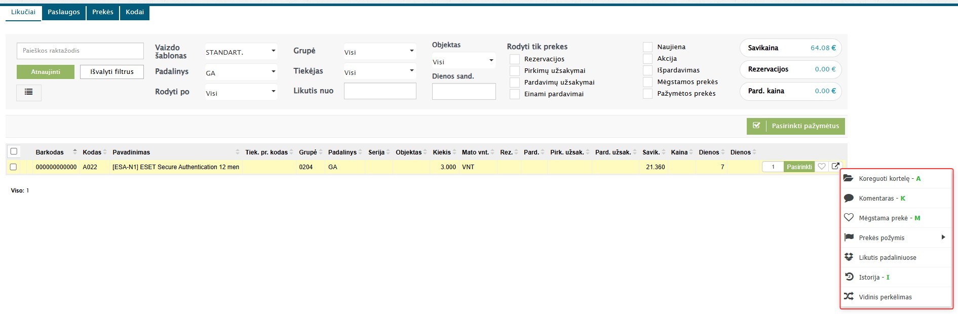Click the Savikaina 64.08 € summary box
The width and height of the screenshot is (958, 314).
coord(791,48)
